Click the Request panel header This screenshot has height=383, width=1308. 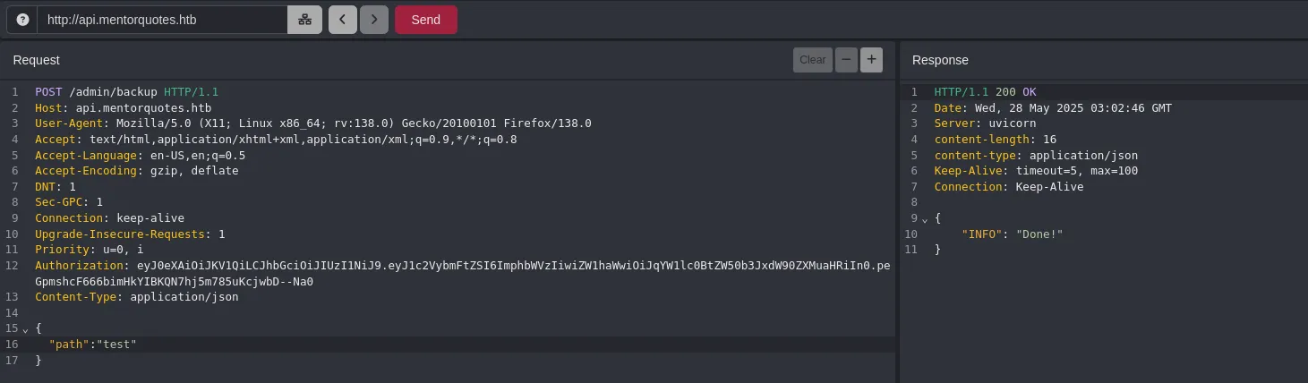point(37,60)
